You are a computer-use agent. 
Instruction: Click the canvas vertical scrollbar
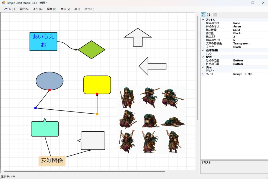pos(197,68)
